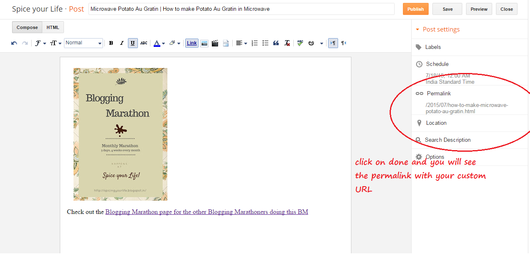Remove formatting with the Tx icon
This screenshot has height=267, width=530.
(287, 43)
